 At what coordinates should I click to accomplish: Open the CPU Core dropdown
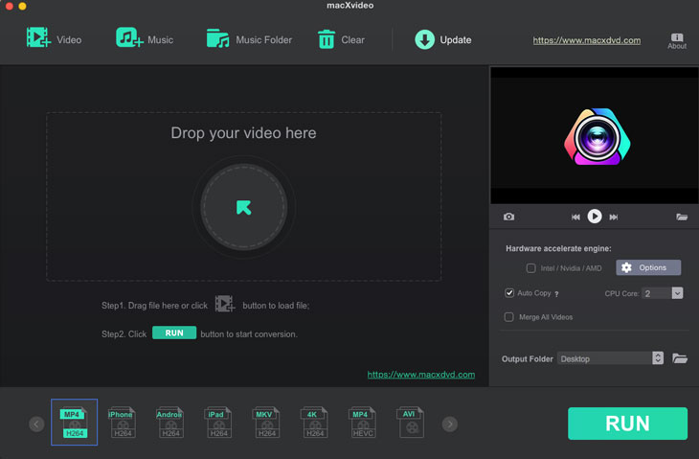676,293
